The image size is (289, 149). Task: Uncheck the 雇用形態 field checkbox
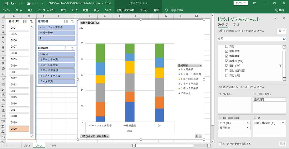tap(226, 51)
